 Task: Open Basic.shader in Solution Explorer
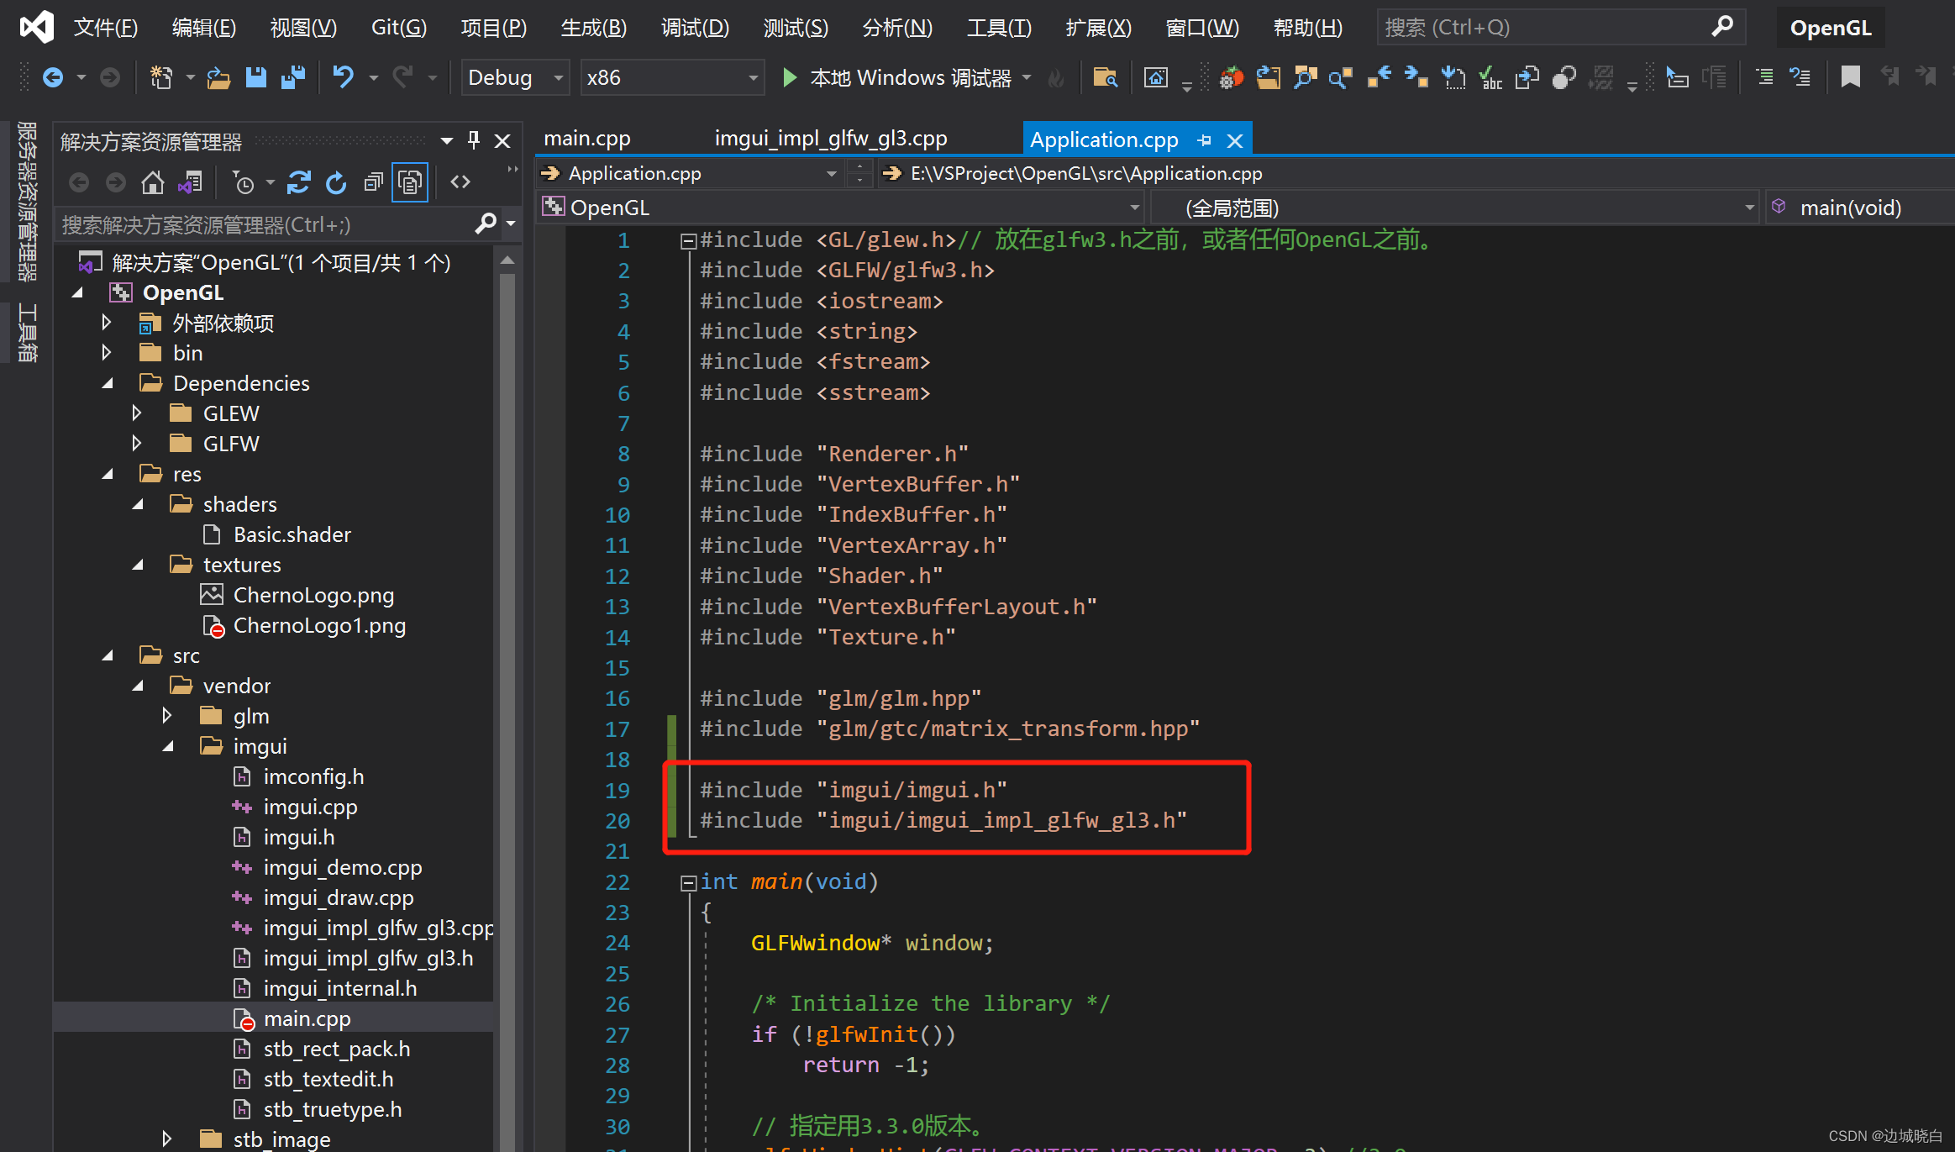tap(292, 534)
